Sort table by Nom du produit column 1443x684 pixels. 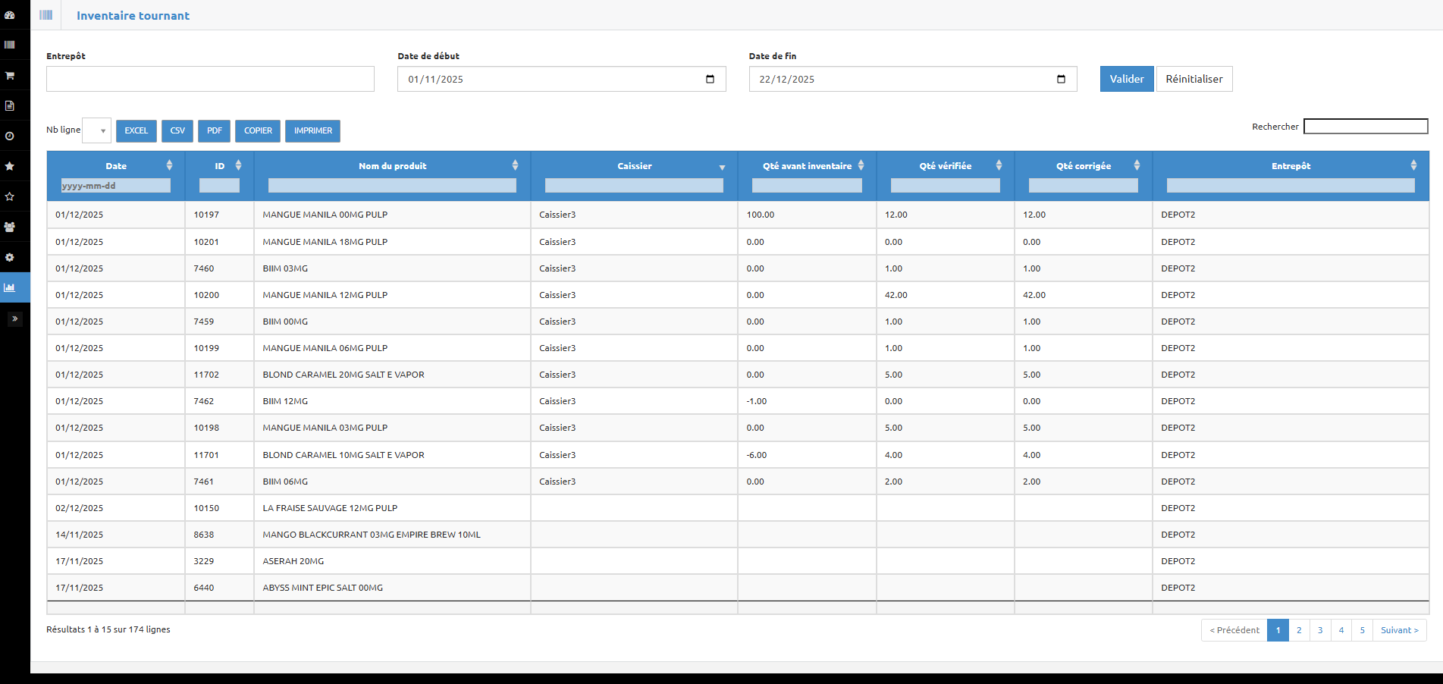click(392, 166)
